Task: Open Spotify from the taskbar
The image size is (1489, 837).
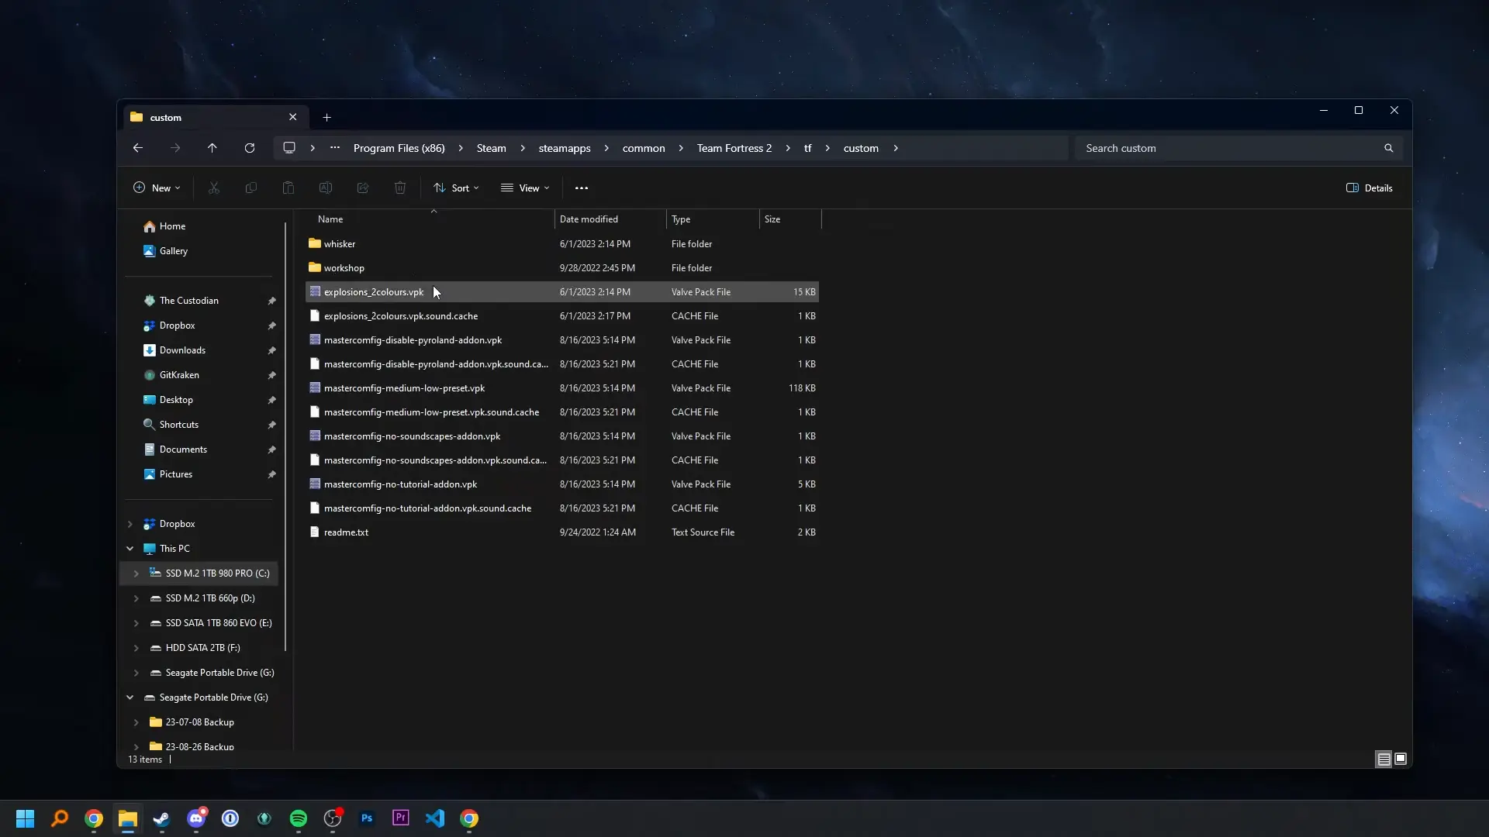Action: click(299, 818)
